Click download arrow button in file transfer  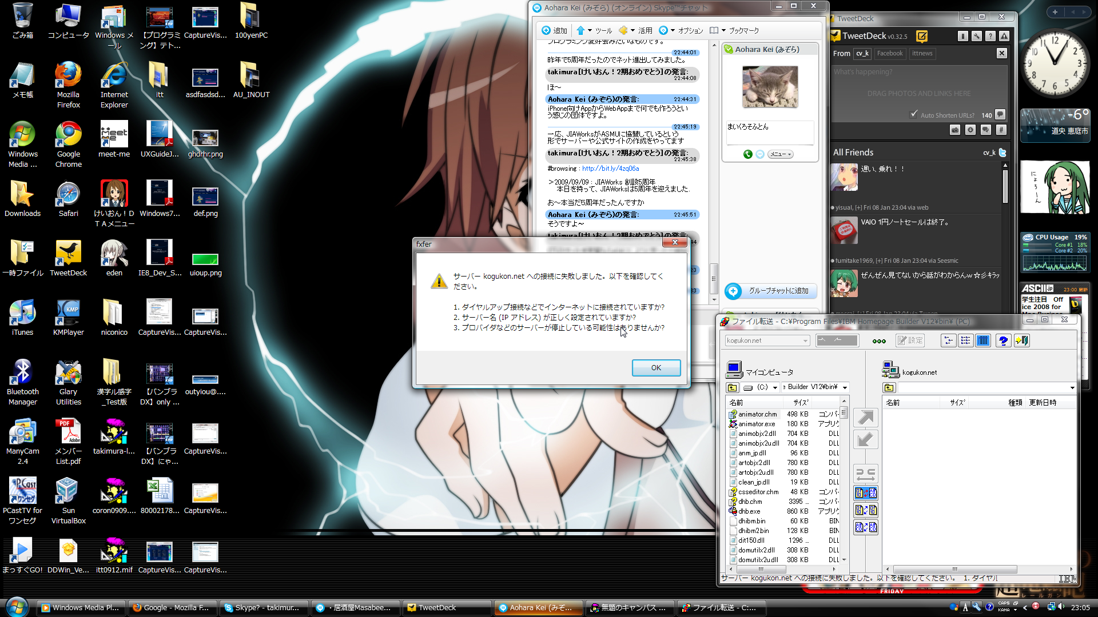coord(865,439)
